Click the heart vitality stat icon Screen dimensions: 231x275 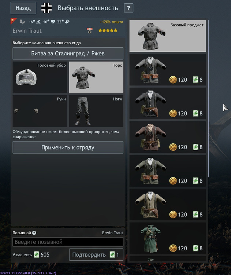point(53,22)
